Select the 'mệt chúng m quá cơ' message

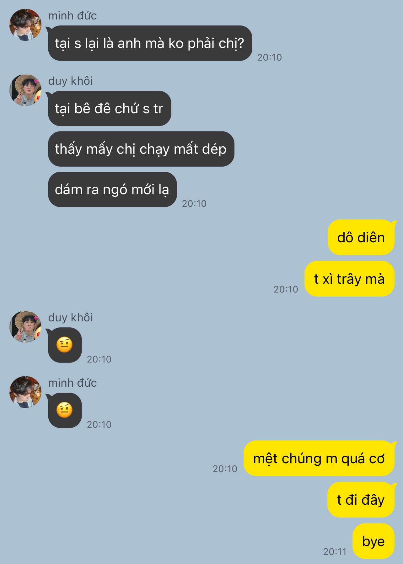pyautogui.click(x=319, y=459)
